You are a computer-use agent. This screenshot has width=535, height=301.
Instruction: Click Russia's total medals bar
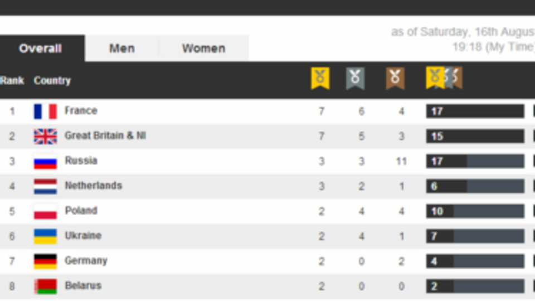point(475,162)
